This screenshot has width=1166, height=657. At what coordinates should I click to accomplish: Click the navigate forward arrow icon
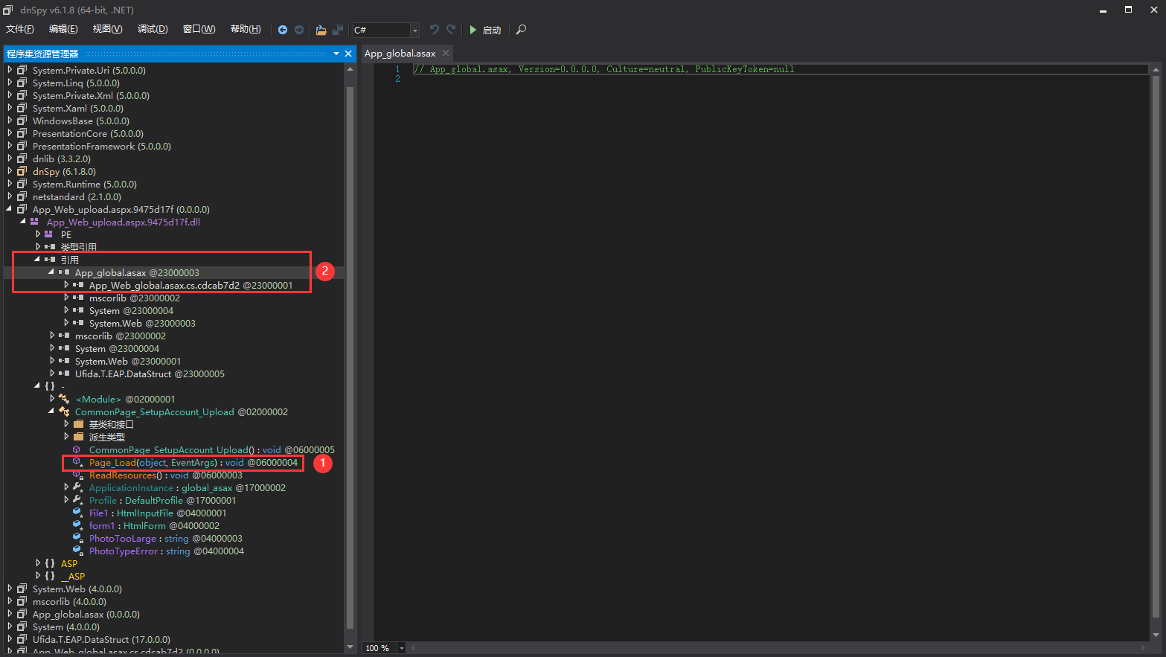click(x=299, y=30)
